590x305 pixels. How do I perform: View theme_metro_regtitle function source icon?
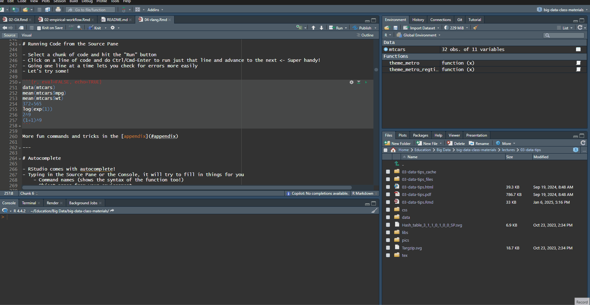(578, 70)
